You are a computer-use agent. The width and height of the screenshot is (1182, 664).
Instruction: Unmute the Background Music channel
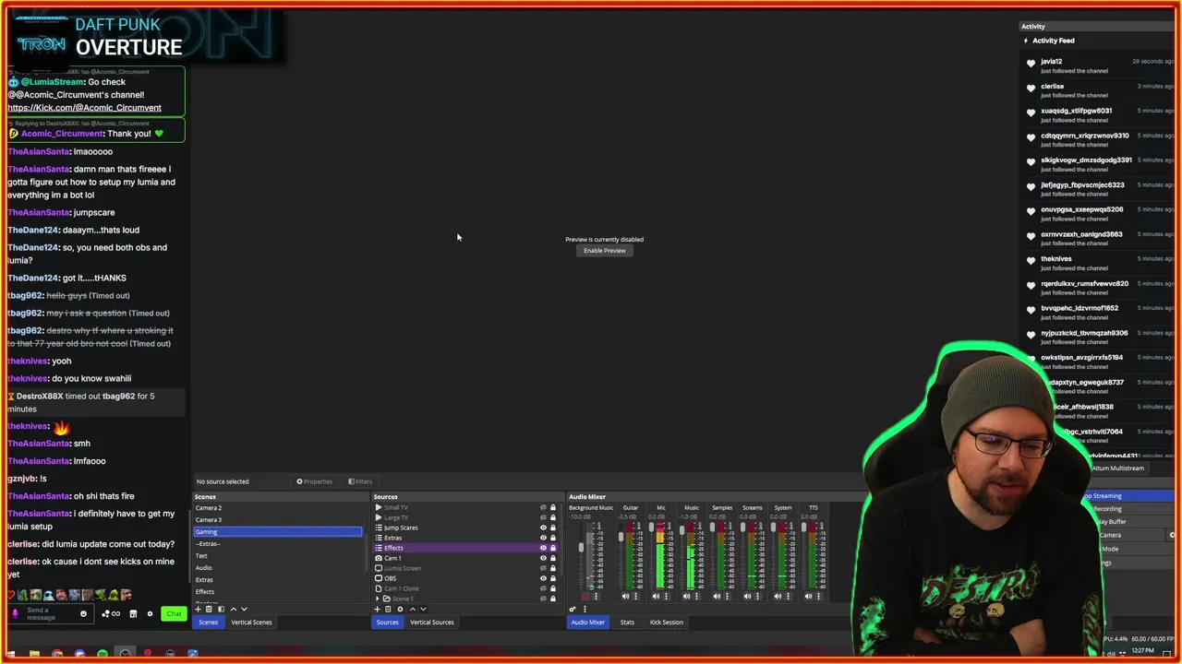[585, 596]
